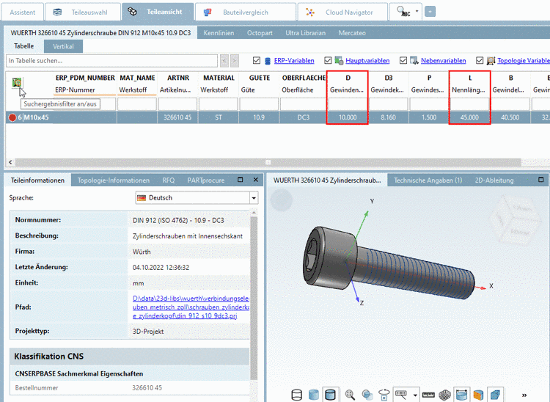This screenshot has width=550, height=402.
Task: Add a new tab with plus button
Action: point(430,12)
